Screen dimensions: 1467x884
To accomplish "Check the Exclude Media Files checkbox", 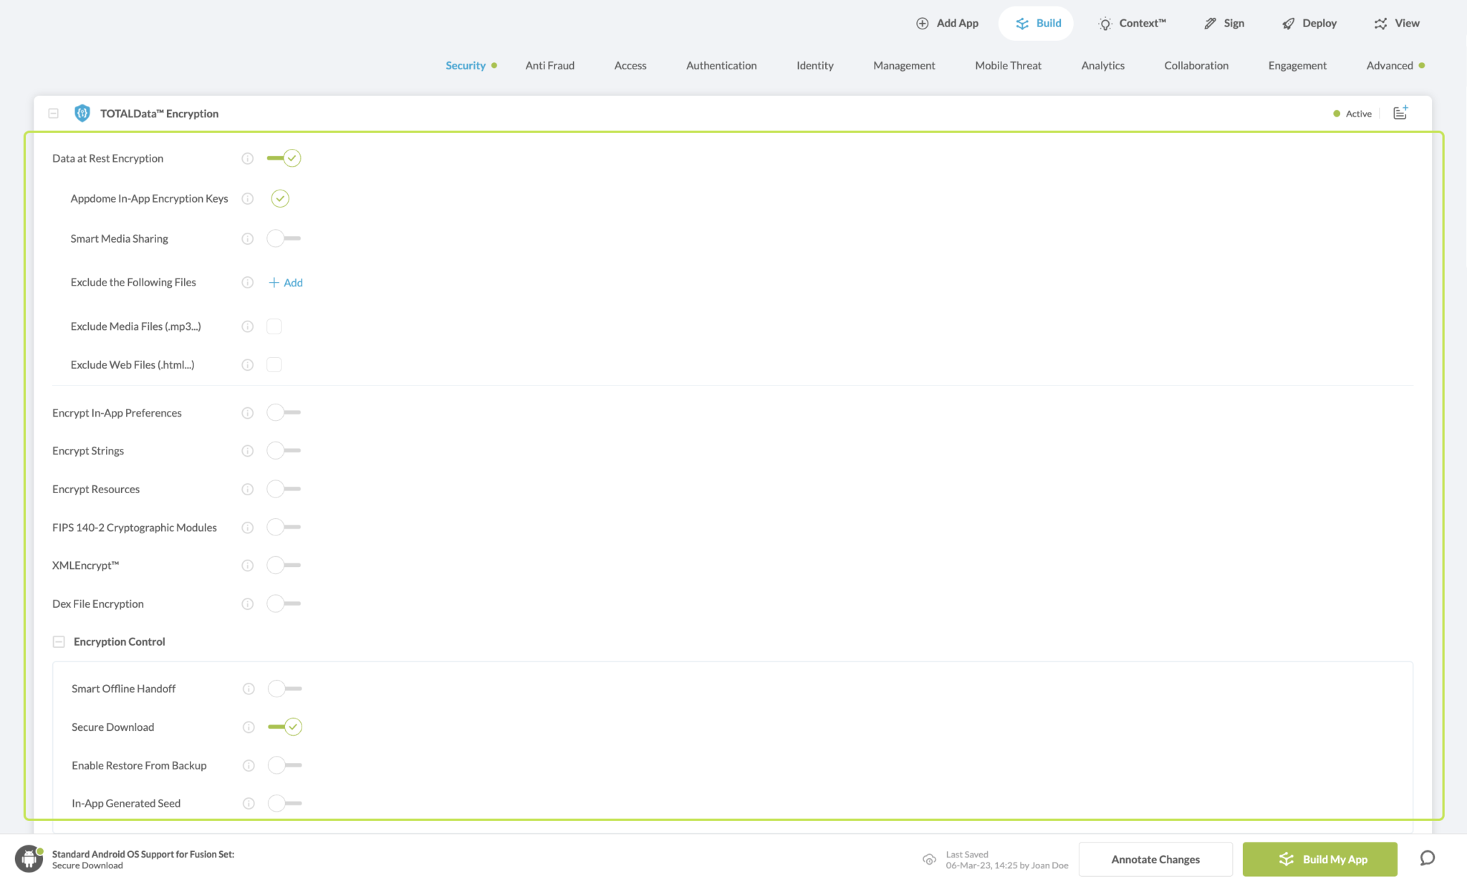I will (x=274, y=326).
